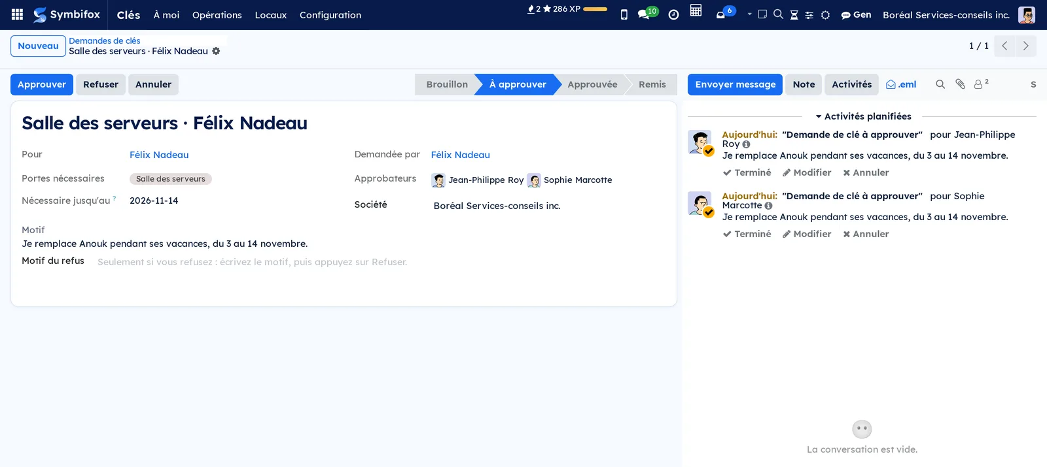Open conversations with 10 unread messages
1047x467 pixels.
point(647,13)
